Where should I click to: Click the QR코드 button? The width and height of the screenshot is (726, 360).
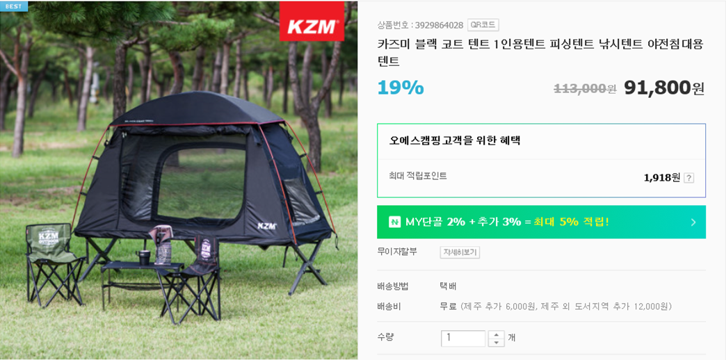click(x=483, y=25)
